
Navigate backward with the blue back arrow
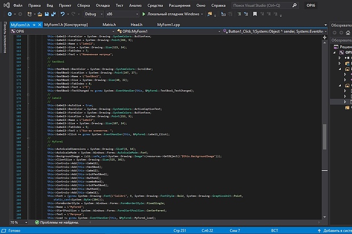[10, 14]
